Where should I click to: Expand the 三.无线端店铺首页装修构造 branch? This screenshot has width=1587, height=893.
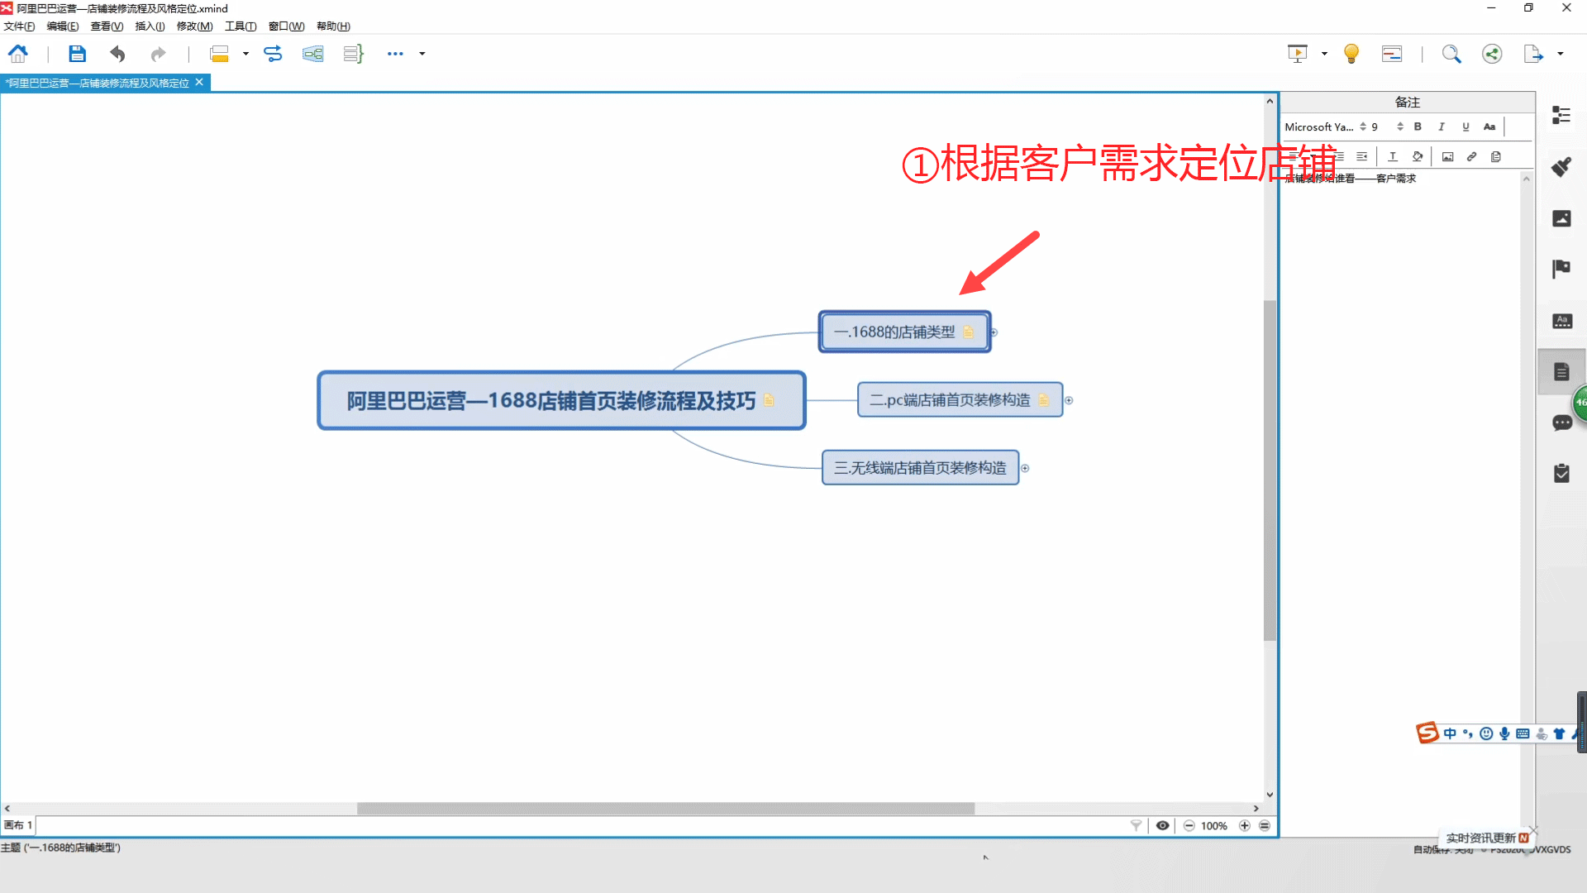pos(1025,468)
